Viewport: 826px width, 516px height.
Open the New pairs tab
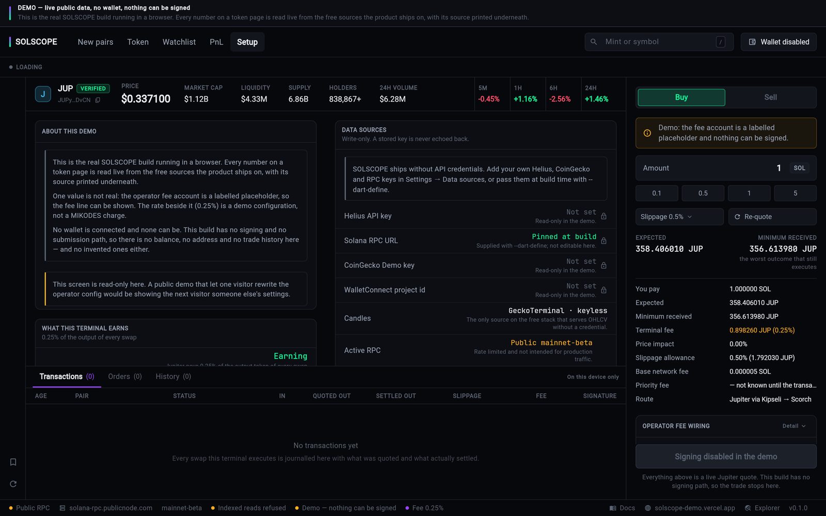click(x=96, y=42)
